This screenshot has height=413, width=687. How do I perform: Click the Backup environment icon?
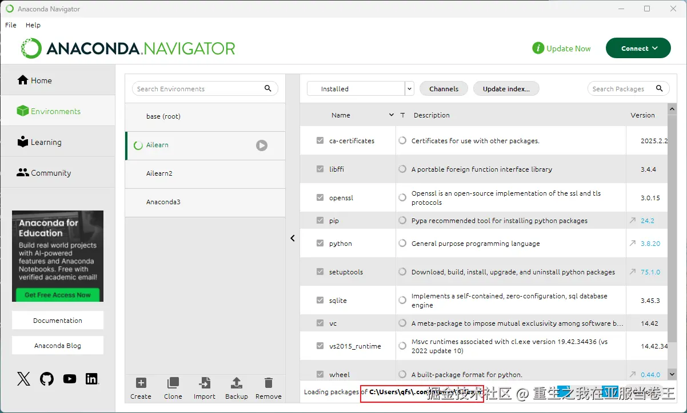pyautogui.click(x=237, y=383)
